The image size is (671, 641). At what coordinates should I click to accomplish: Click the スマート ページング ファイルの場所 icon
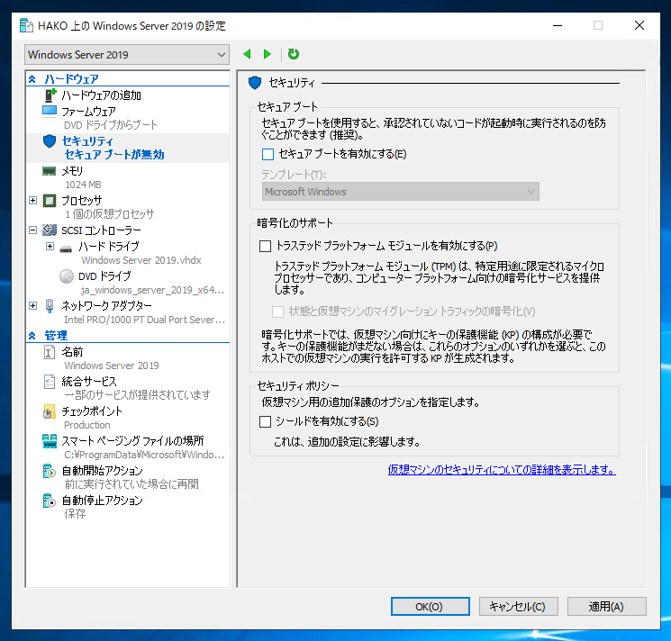50,441
